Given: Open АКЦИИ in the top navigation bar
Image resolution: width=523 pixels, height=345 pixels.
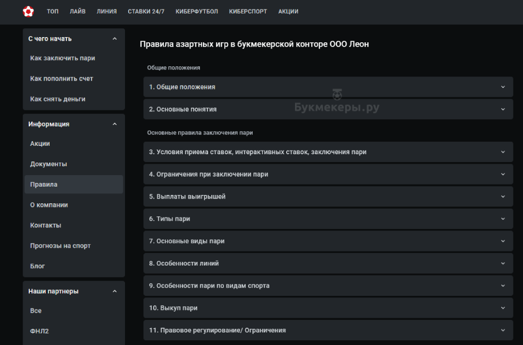Looking at the screenshot, I should tap(288, 11).
